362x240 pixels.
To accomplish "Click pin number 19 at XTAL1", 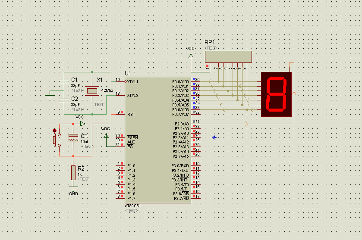I will point(118,80).
